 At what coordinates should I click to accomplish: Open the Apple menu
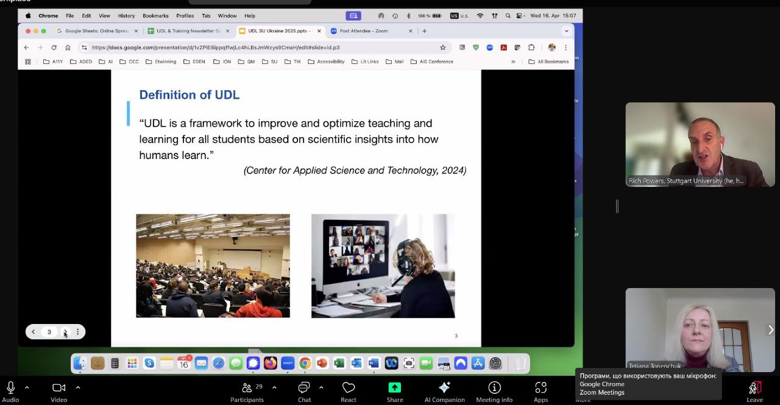tap(28, 16)
